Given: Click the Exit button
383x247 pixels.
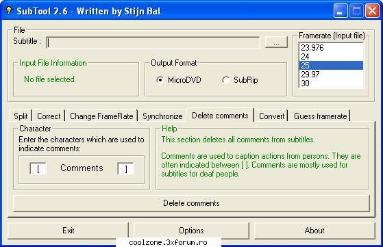Looking at the screenshot, I should pos(68,231).
